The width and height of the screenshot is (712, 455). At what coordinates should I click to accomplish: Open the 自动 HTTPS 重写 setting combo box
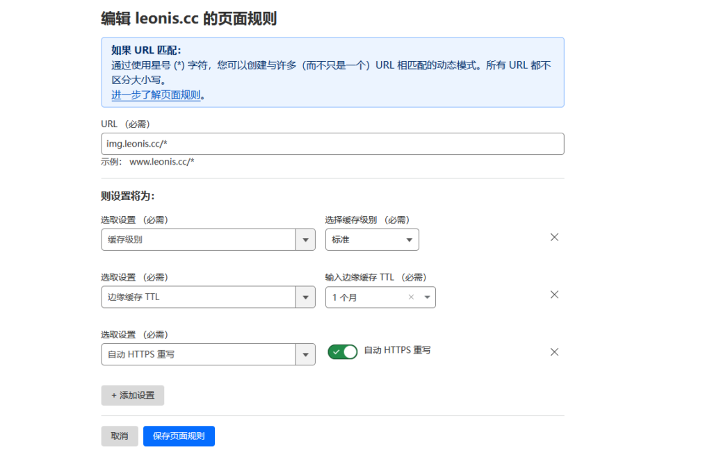point(198,354)
